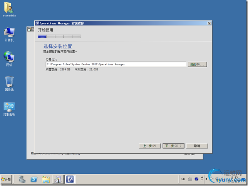The image size is (248, 186).
Task: Click 上一步(P) previous button
Action: 150,146
